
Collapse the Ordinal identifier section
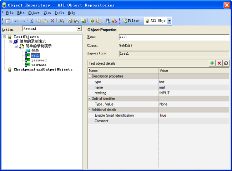click(90, 98)
